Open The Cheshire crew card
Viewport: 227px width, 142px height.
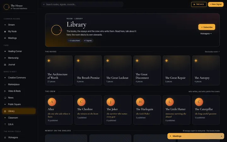(88, 110)
